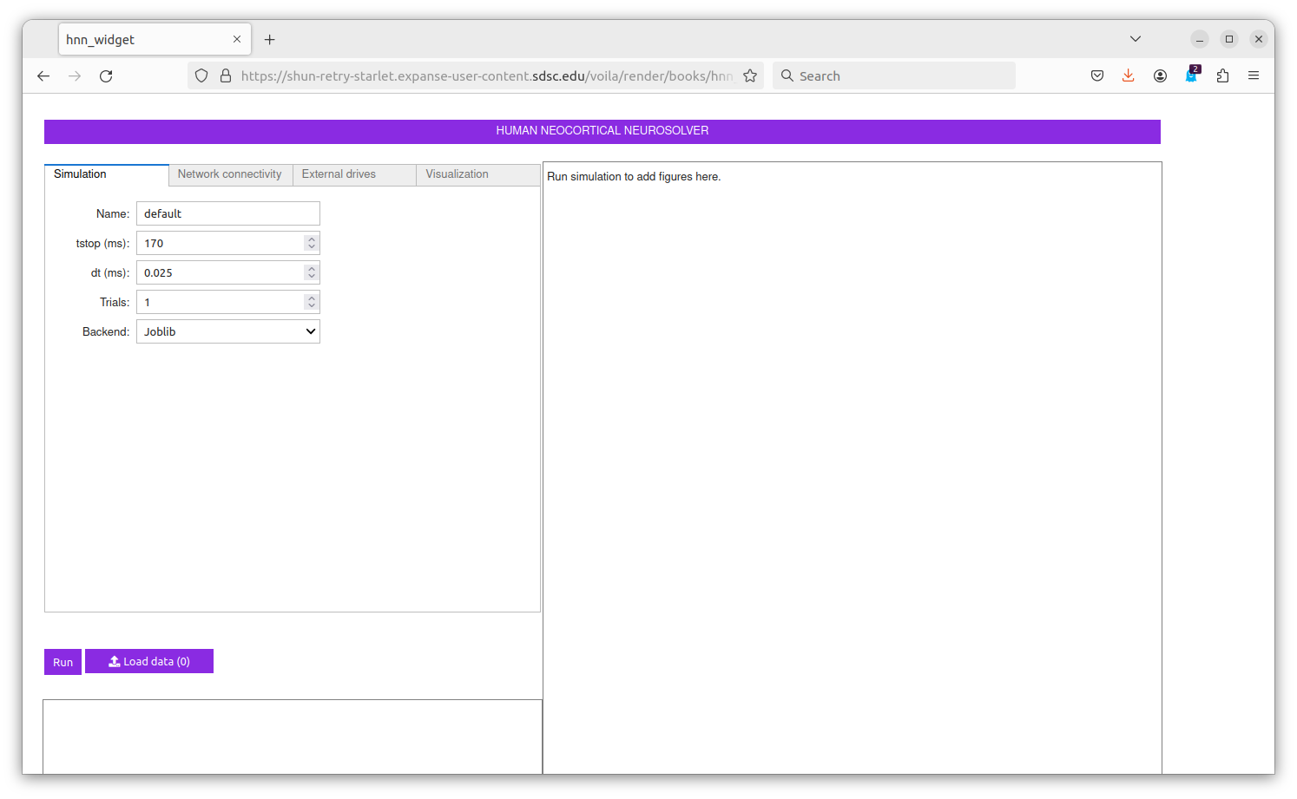Decrease the Trials value with down arrow
Screen dimensions: 1297x799
[x=312, y=306]
